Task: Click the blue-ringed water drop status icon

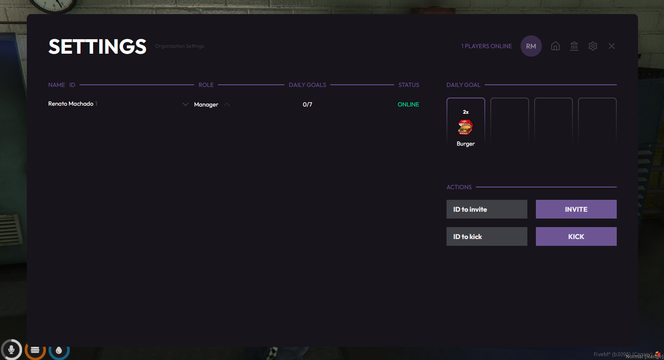Action: coord(59,350)
